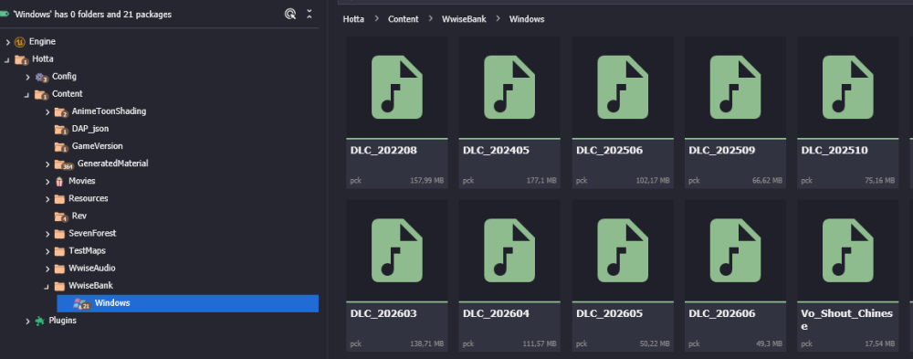Expand the Plugins node arrow
This screenshot has width=913, height=359.
pyautogui.click(x=27, y=322)
